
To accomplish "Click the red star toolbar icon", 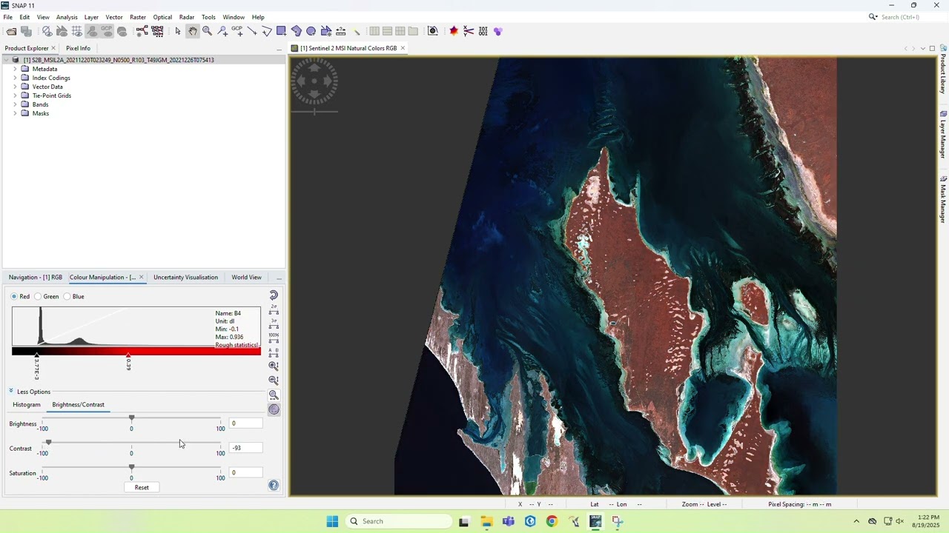I will pyautogui.click(x=454, y=31).
